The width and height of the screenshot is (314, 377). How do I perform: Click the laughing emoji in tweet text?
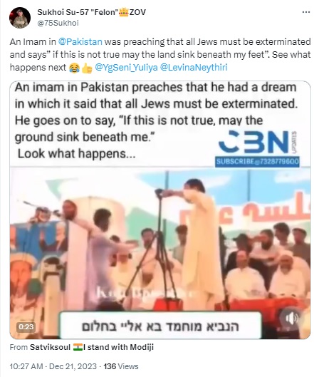pos(74,68)
